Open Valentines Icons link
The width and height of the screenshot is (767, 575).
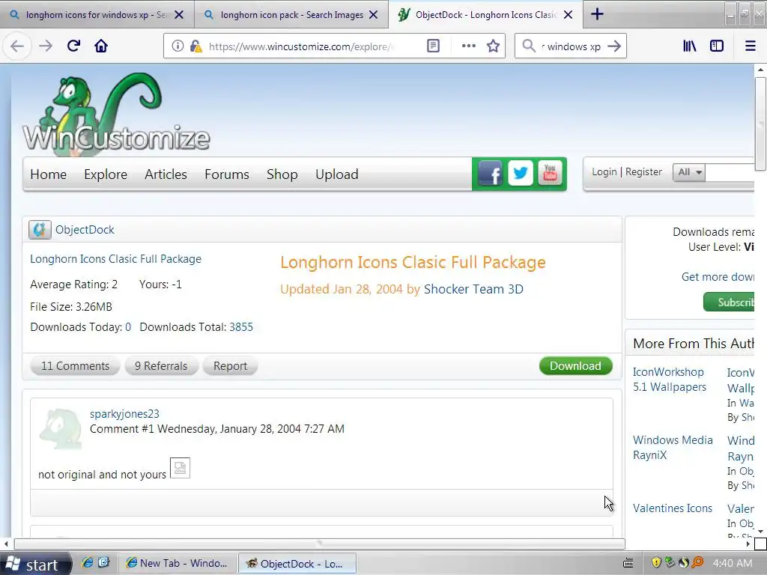click(x=673, y=508)
